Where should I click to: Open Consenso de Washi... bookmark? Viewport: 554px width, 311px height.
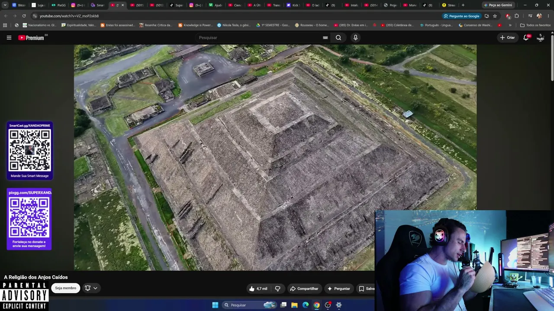point(475,25)
